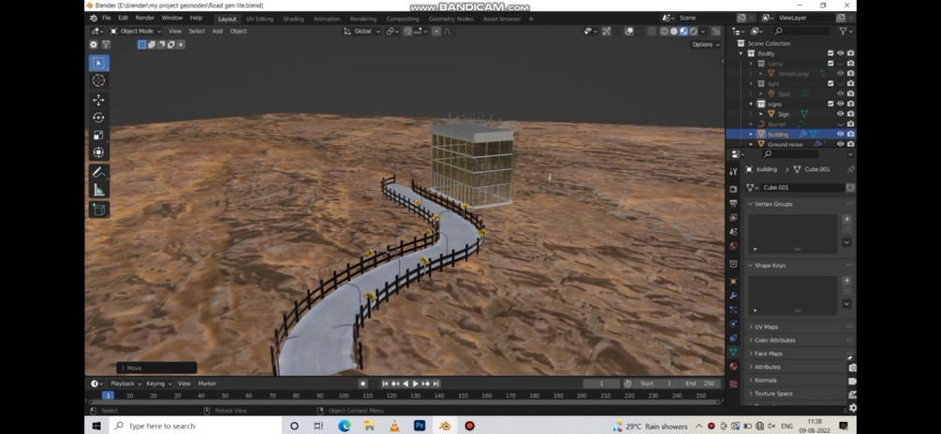Expand the Color Attributes panel
This screenshot has width=941, height=434.
click(800, 340)
